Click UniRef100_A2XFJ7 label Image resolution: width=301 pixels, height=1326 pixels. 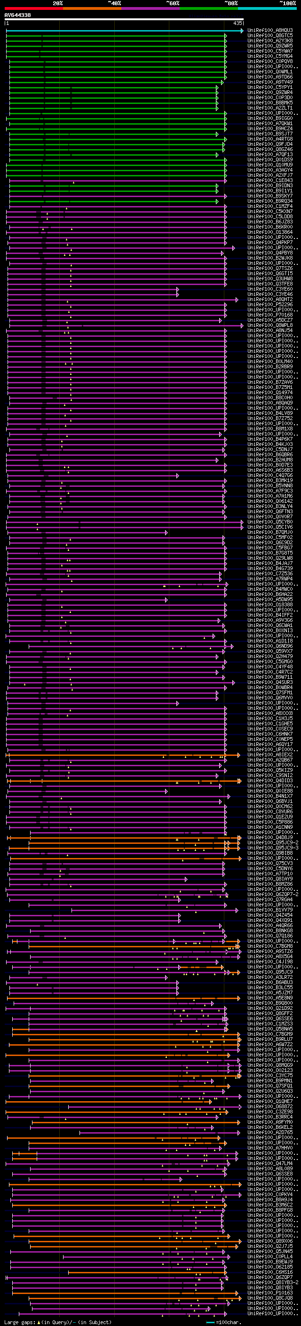(x=270, y=175)
